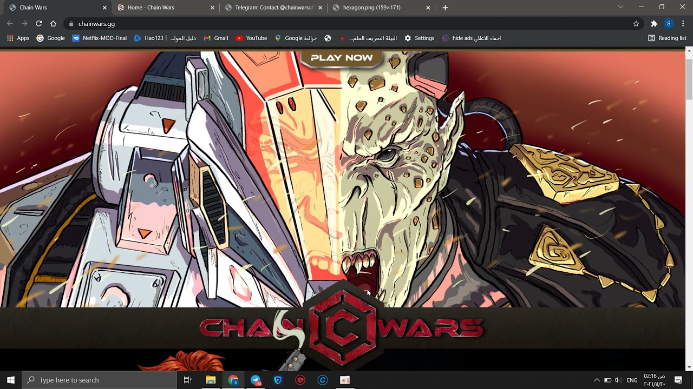
Task: Open the Hao123 bookmark
Action: point(165,38)
